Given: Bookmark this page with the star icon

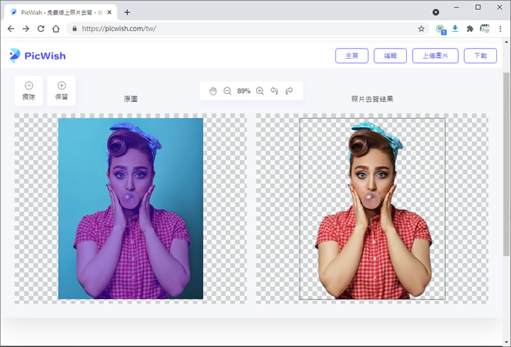Looking at the screenshot, I should click(421, 29).
